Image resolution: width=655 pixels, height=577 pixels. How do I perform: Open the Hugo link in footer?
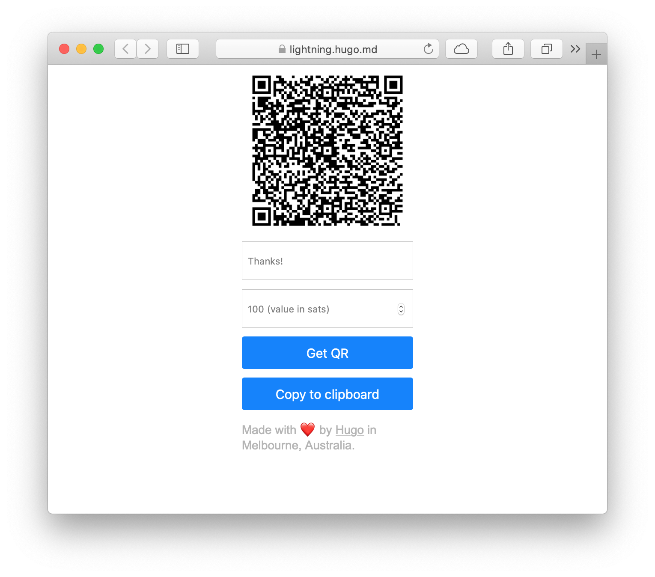pyautogui.click(x=350, y=430)
